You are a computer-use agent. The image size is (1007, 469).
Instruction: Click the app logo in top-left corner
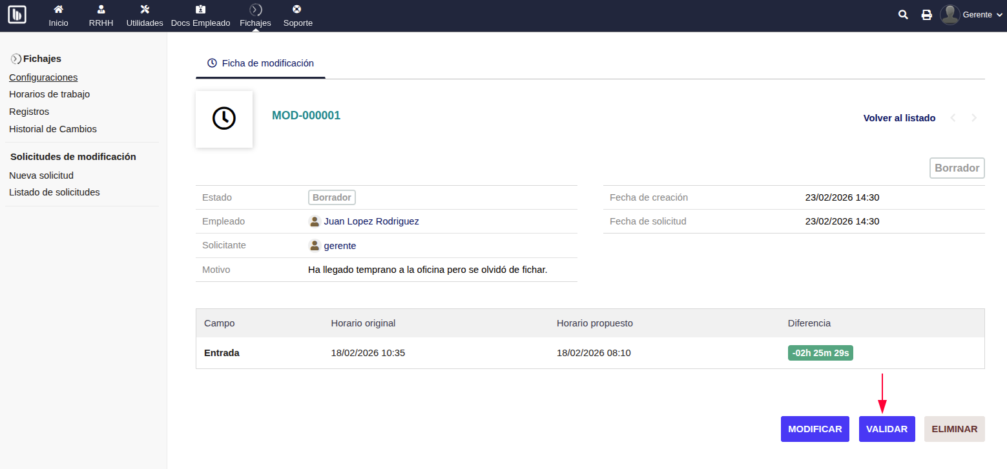click(x=17, y=14)
